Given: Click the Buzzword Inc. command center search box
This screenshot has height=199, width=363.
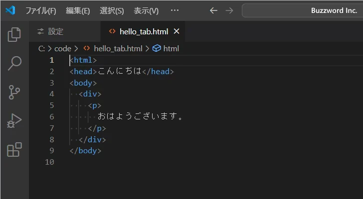Looking at the screenshot, I should tap(302, 10).
